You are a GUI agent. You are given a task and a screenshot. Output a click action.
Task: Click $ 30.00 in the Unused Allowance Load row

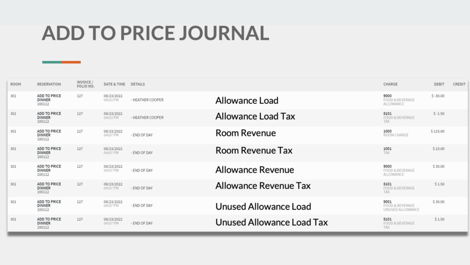(438, 202)
